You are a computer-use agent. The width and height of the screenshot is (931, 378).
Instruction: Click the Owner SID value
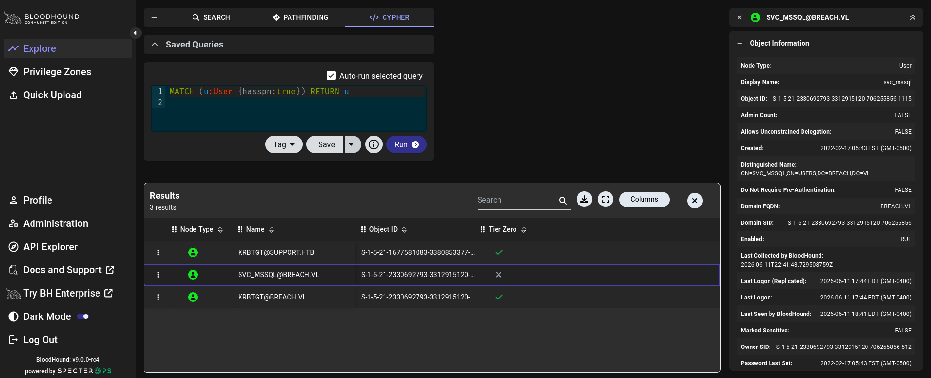(844, 347)
